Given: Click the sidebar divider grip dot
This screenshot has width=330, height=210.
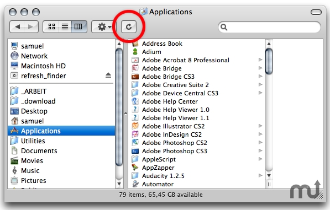Looking at the screenshot, I should pyautogui.click(x=125, y=114).
